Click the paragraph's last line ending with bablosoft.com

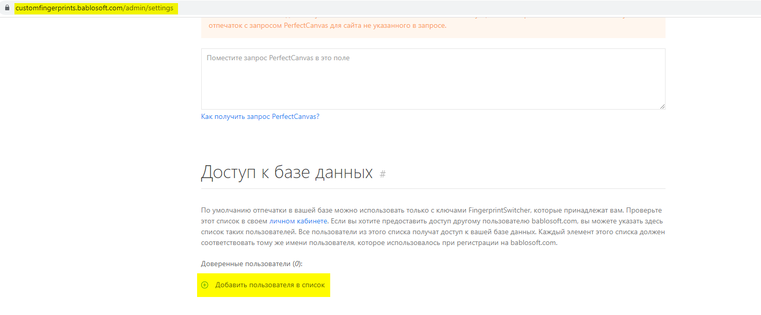click(379, 243)
